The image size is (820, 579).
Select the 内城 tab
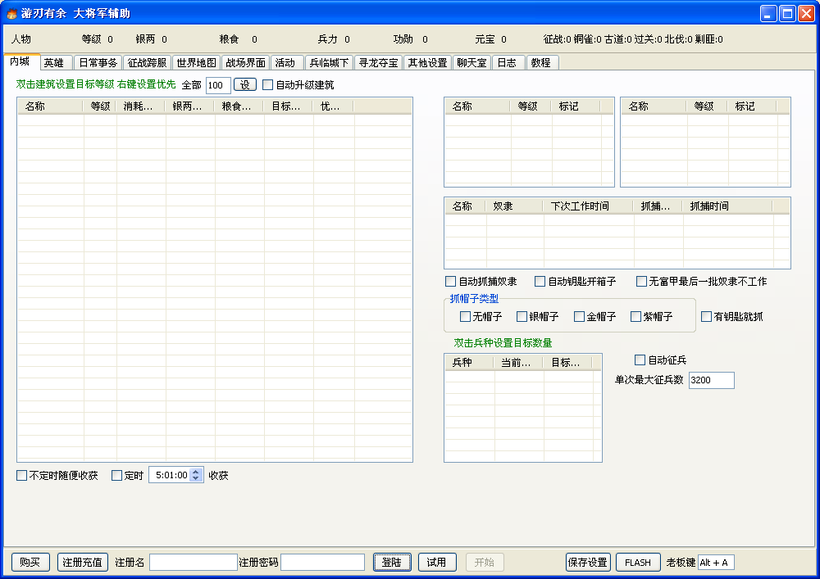(21, 61)
